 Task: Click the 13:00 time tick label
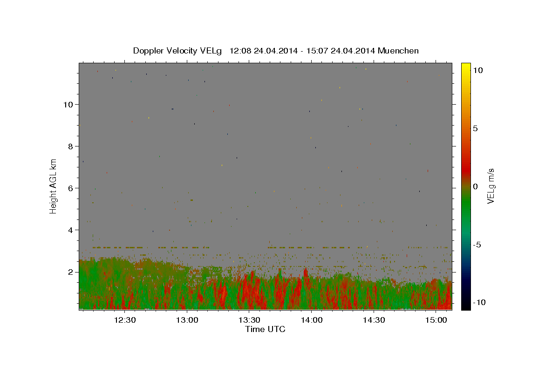pos(187,320)
